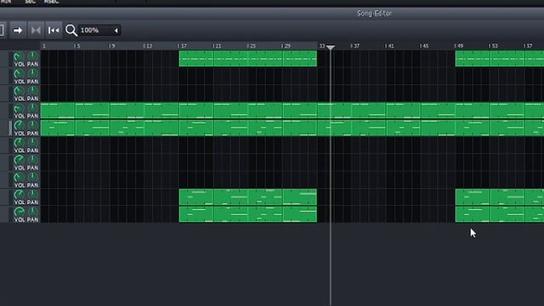Click the PAN knob of the ninth track
Image resolution: width=544 pixels, height=306 pixels.
(32, 195)
